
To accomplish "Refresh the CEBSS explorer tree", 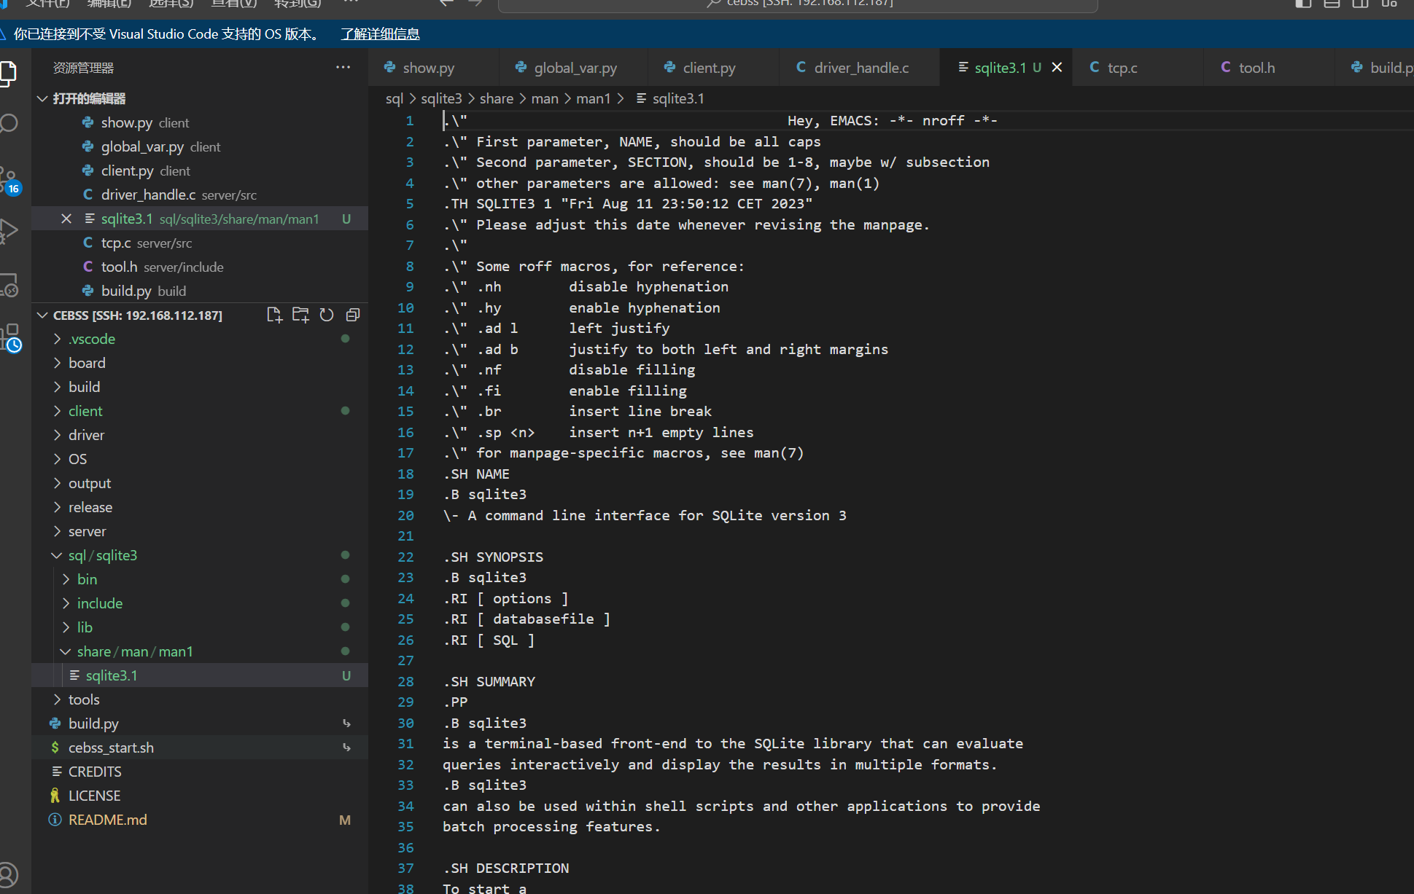I will click(x=326, y=314).
